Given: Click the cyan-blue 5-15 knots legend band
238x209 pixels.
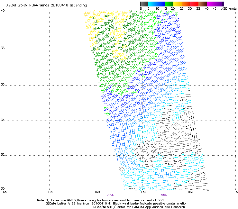Looking at the screenshot, I should 157,4.
